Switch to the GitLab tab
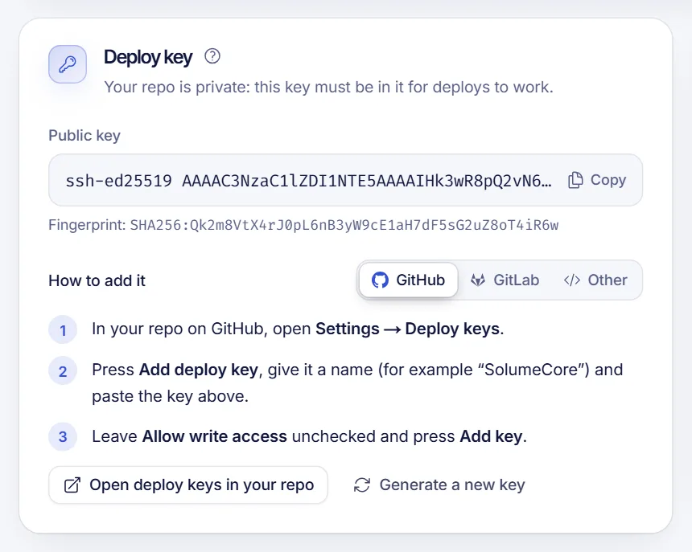This screenshot has width=692, height=552. click(505, 280)
